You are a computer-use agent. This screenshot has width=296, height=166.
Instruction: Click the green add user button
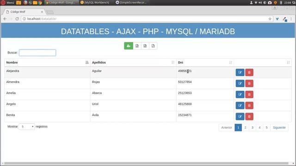click(x=129, y=46)
